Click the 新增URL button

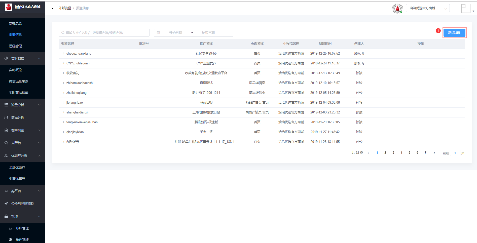(454, 33)
